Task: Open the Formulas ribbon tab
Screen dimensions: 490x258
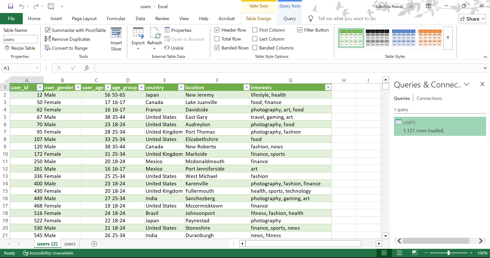Action: (116, 19)
